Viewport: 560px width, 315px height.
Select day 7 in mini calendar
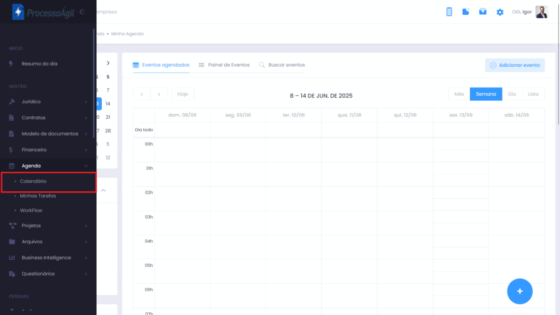pos(108,90)
